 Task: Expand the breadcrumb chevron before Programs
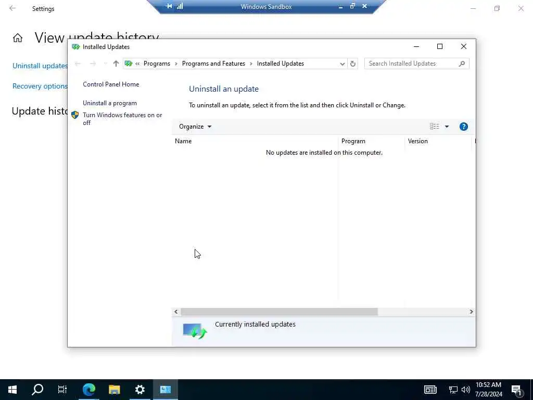tap(137, 64)
